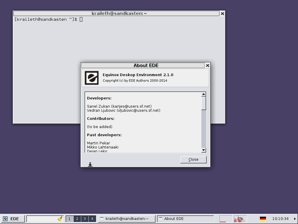Viewport: 298px width, 224px height.
Task: Switch to workspace 3
Action: (85, 219)
